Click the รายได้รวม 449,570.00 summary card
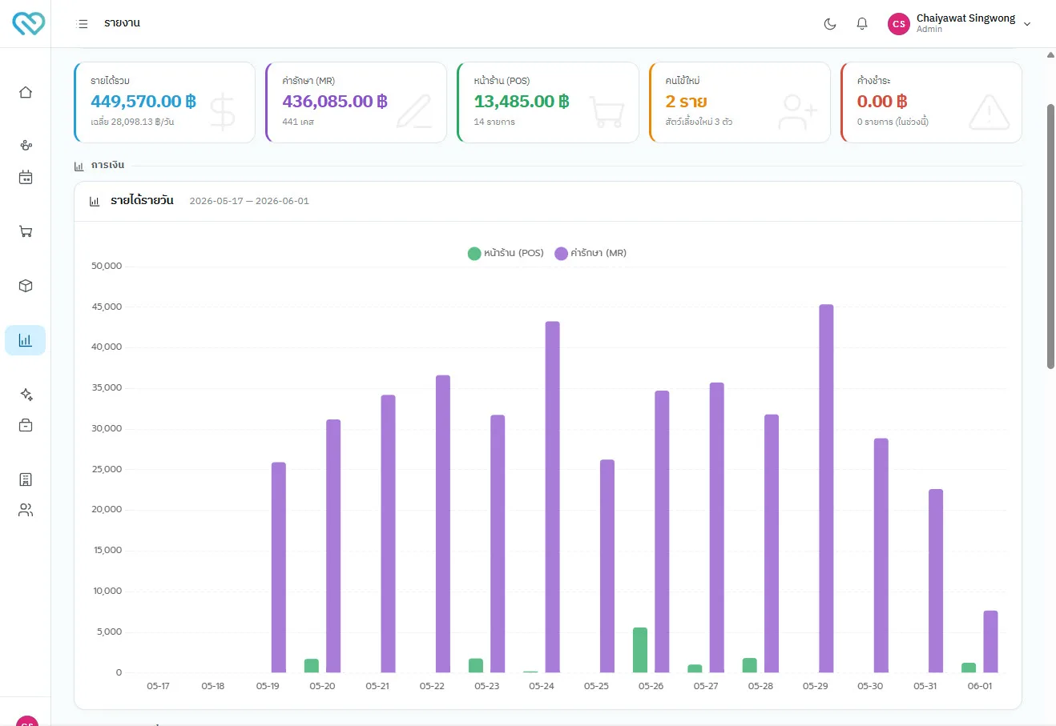The image size is (1056, 726). click(164, 102)
